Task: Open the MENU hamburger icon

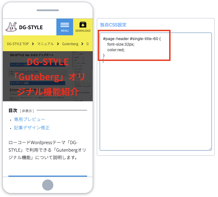Action: (65, 25)
